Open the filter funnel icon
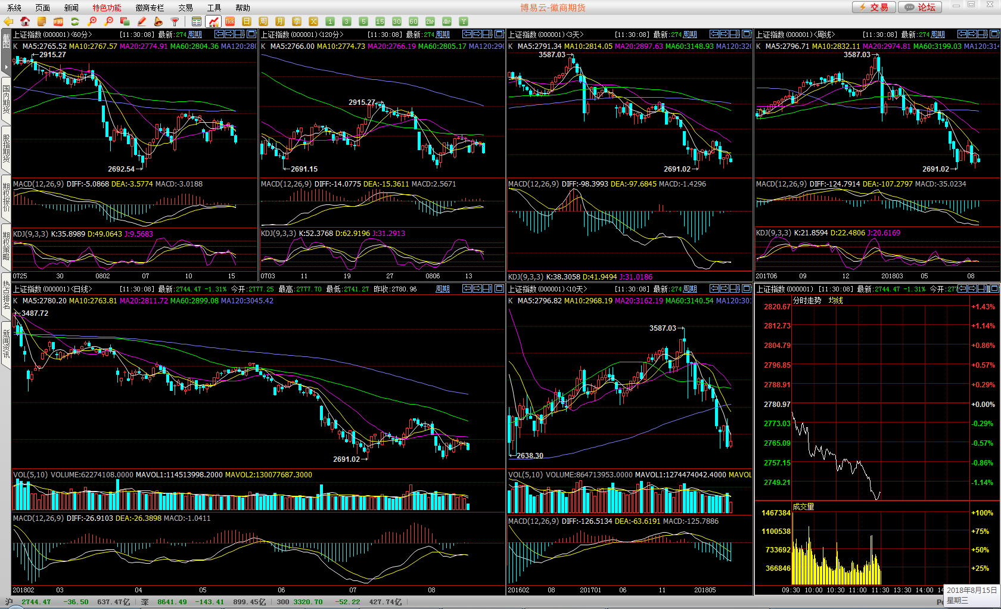The height and width of the screenshot is (609, 1001). (x=175, y=21)
